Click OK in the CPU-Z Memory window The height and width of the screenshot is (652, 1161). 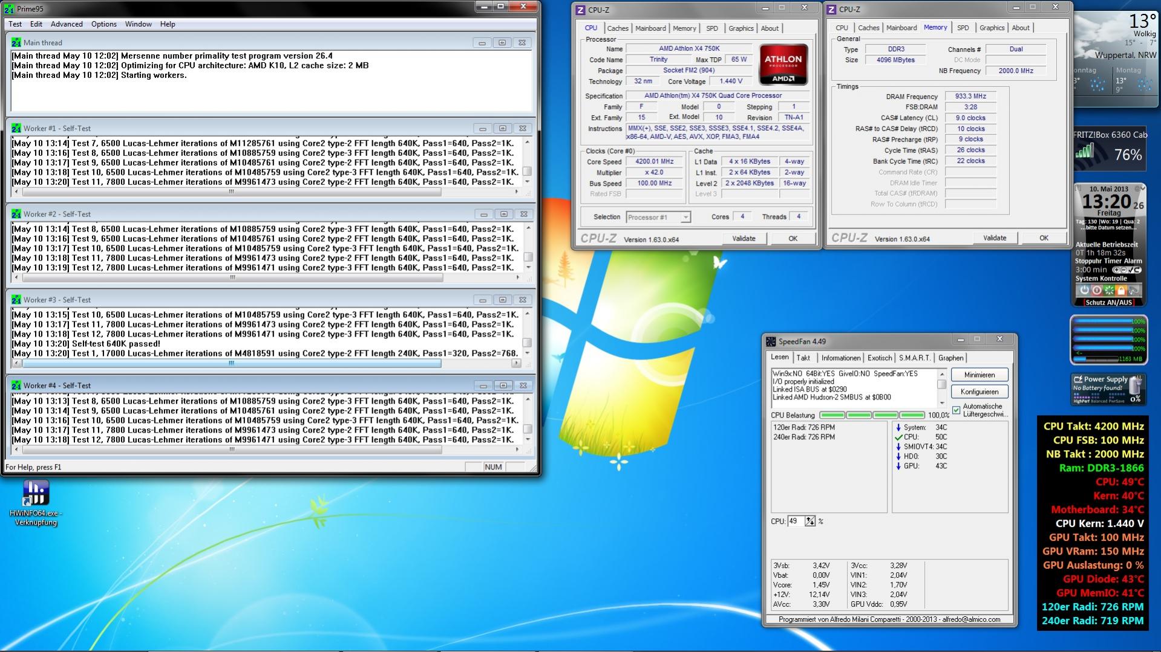click(x=1044, y=238)
